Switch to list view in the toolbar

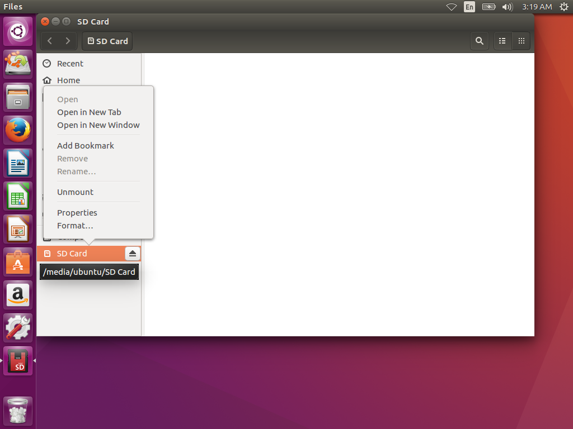[x=502, y=41]
